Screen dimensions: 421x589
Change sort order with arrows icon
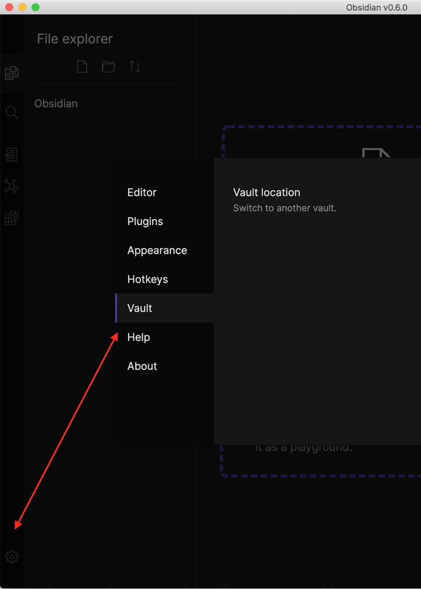[135, 67]
